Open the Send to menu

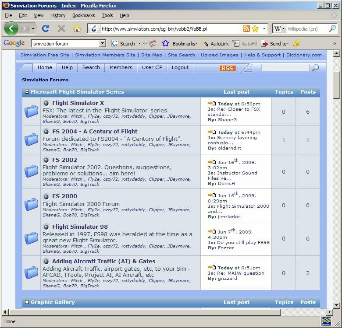[275, 44]
